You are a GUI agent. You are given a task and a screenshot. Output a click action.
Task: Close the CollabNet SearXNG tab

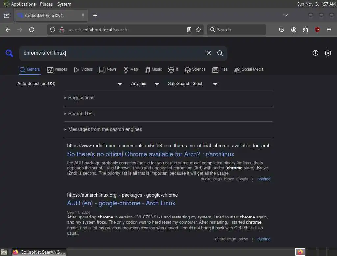(83, 15)
